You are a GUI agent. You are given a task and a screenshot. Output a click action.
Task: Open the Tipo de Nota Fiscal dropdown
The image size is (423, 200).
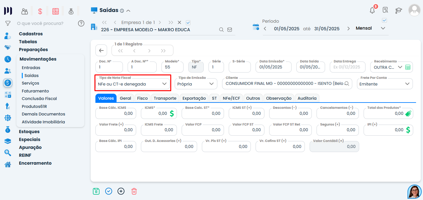click(133, 84)
